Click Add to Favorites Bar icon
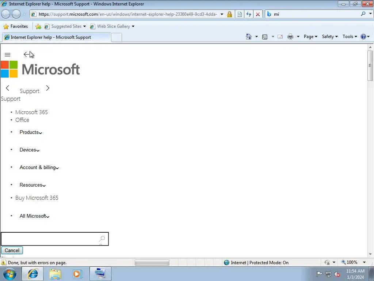 point(38,26)
